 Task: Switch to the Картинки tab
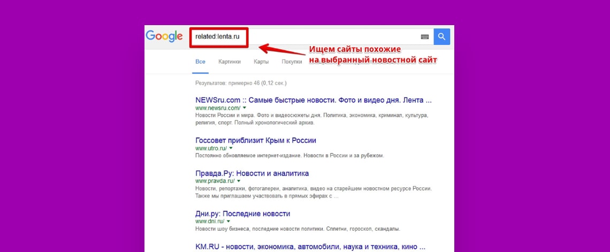pyautogui.click(x=230, y=62)
